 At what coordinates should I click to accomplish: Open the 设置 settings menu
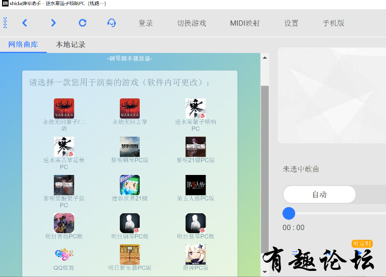click(x=291, y=23)
